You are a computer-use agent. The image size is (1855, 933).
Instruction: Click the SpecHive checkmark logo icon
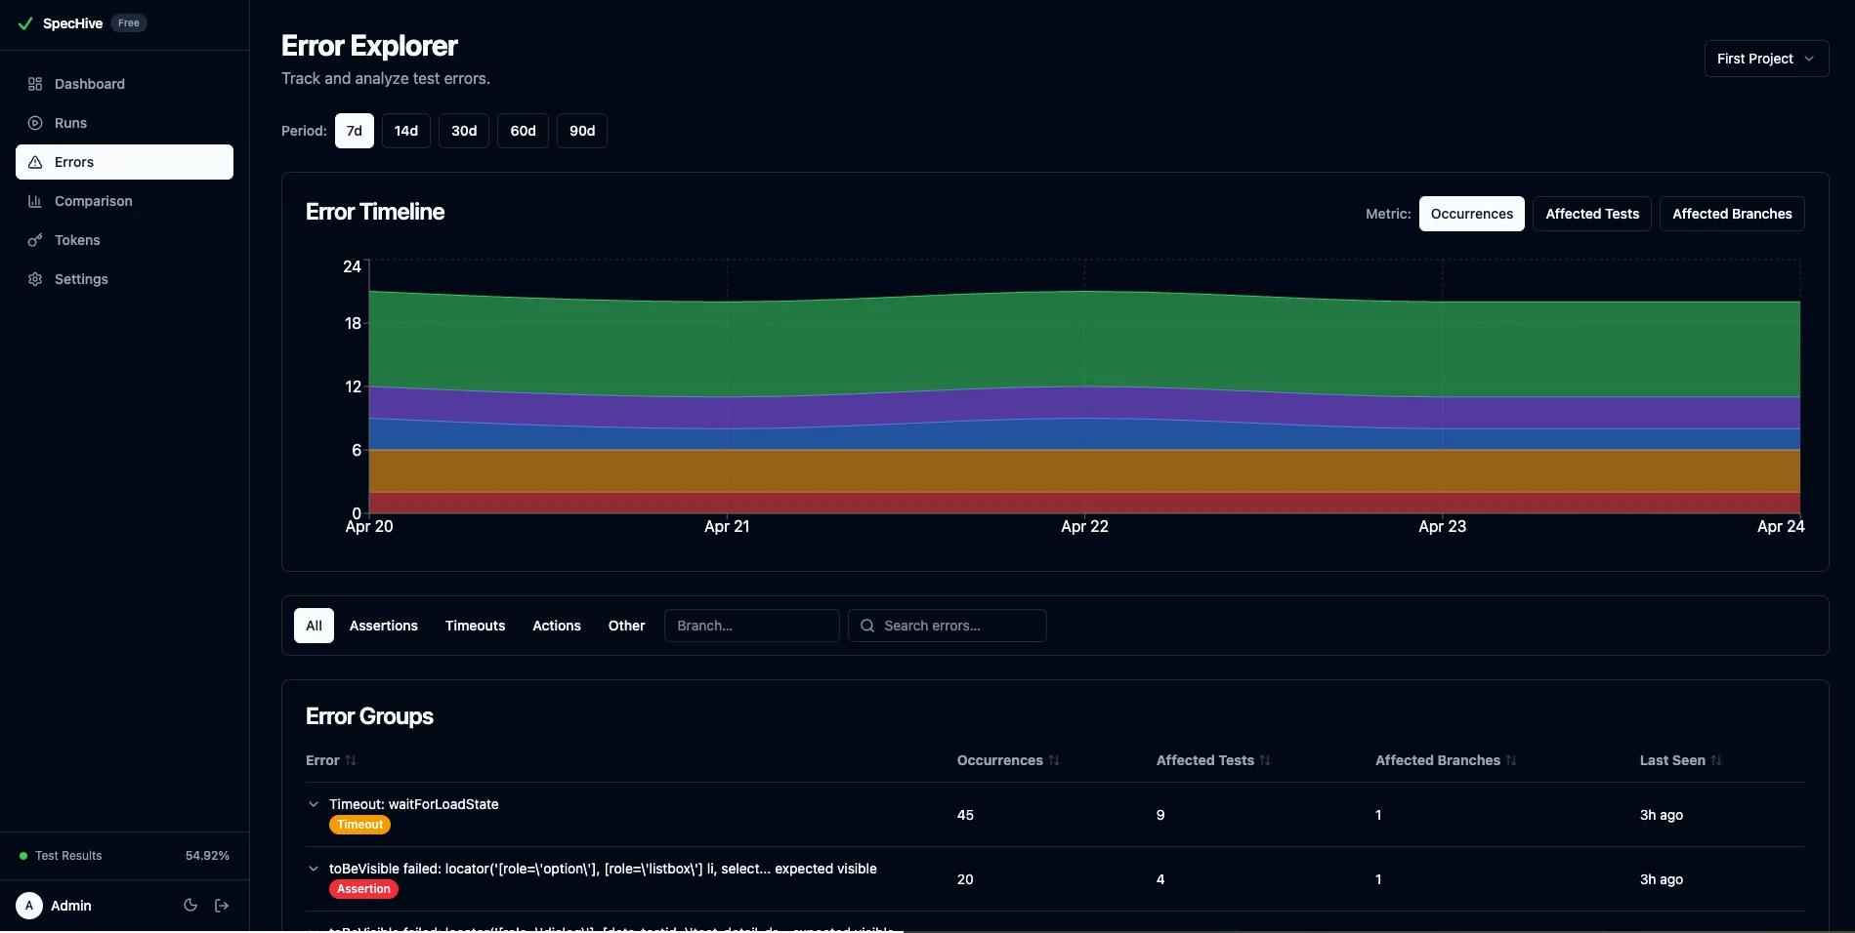(25, 23)
